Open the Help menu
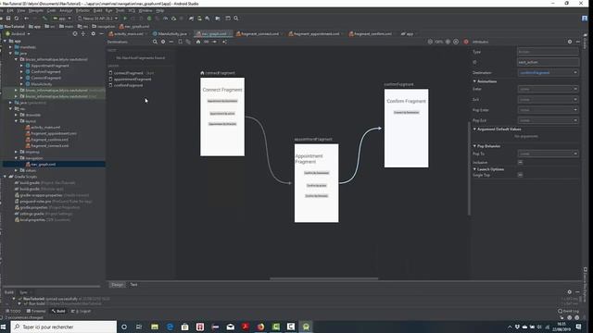This screenshot has width=593, height=333. click(x=160, y=10)
